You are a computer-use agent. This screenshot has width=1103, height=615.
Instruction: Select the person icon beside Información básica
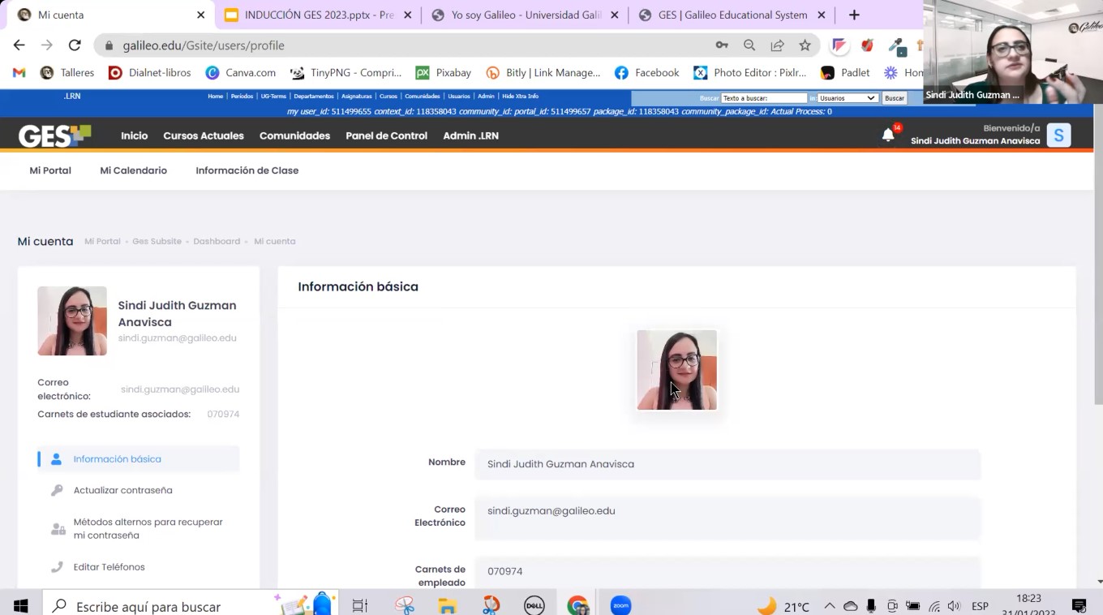(56, 458)
